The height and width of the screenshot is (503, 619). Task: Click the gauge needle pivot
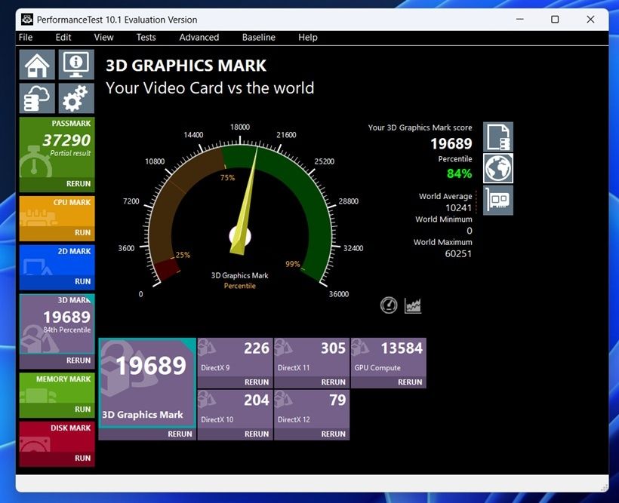(240, 236)
